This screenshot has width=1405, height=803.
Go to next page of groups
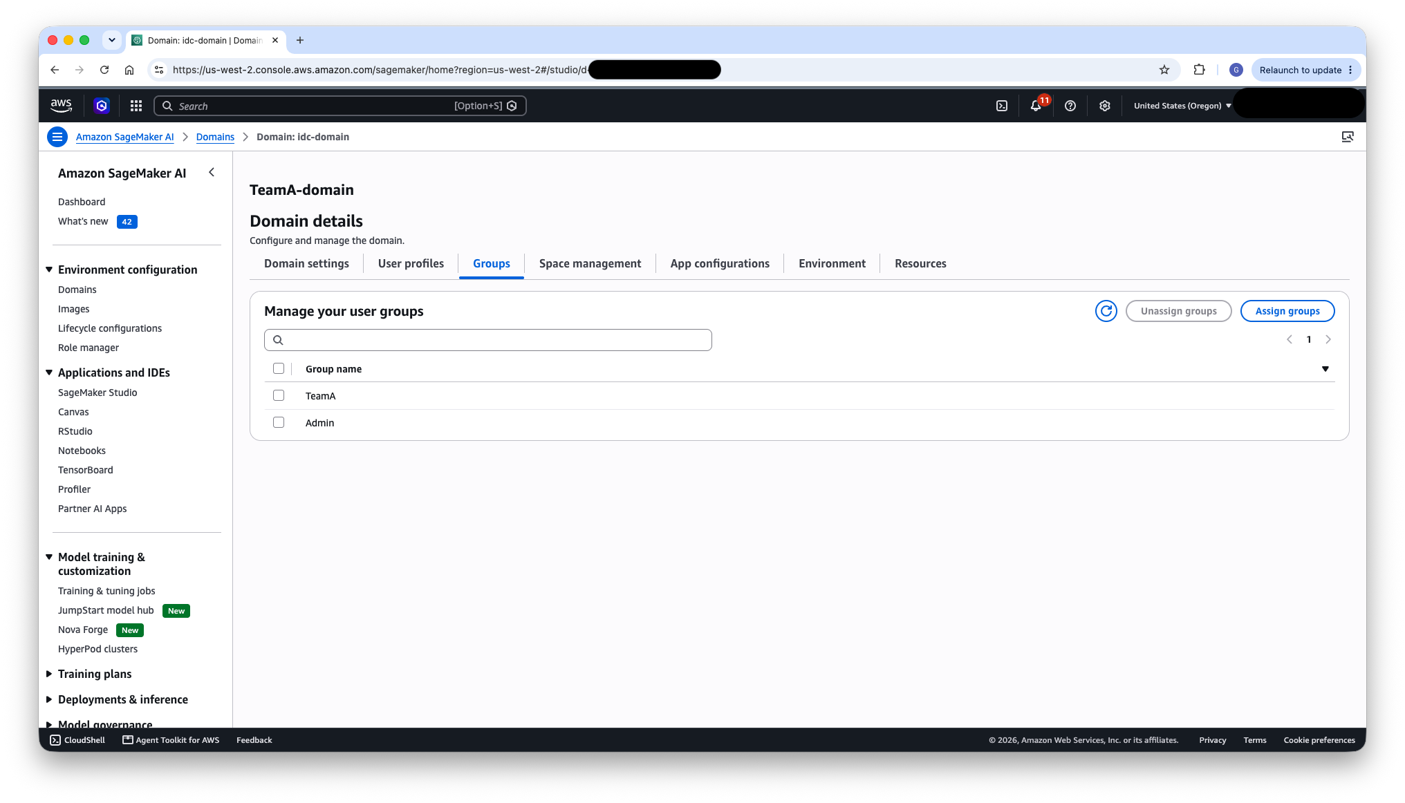click(1328, 339)
